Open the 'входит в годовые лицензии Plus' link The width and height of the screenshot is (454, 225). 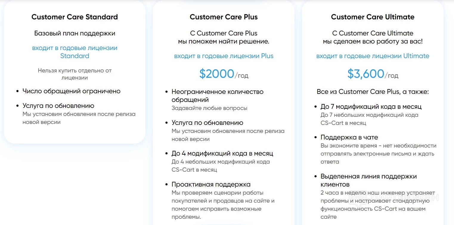coord(224,56)
